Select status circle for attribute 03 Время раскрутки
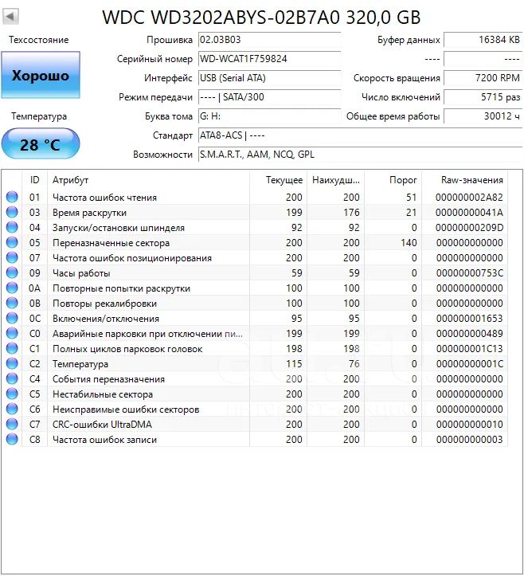The width and height of the screenshot is (524, 576). point(12,213)
